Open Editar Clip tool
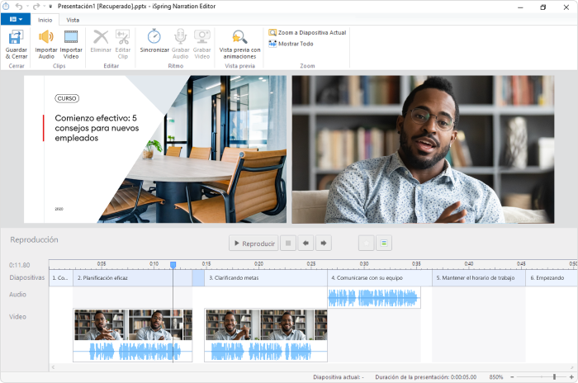Screen dimensions: 578x383 tap(123, 45)
